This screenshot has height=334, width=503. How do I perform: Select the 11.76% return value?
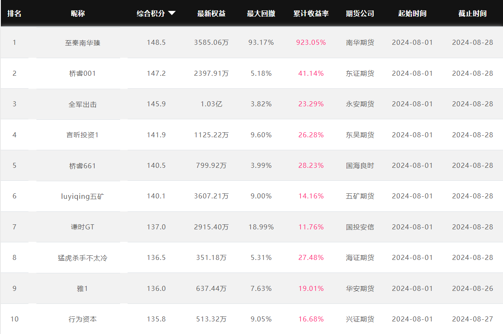point(311,227)
